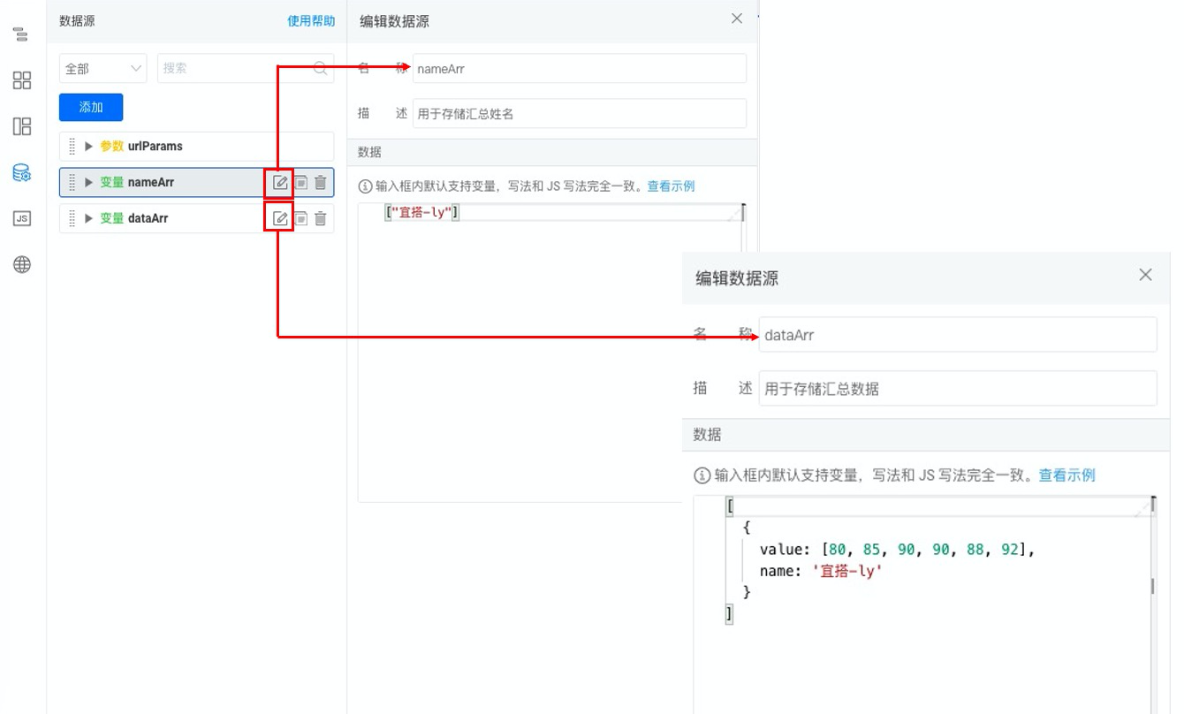
Task: Expand the dataArr variable row
Action: (x=88, y=218)
